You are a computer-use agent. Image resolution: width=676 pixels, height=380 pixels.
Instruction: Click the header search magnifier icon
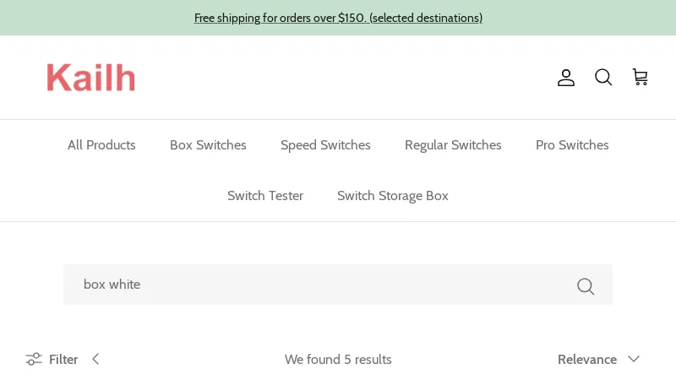[603, 78]
